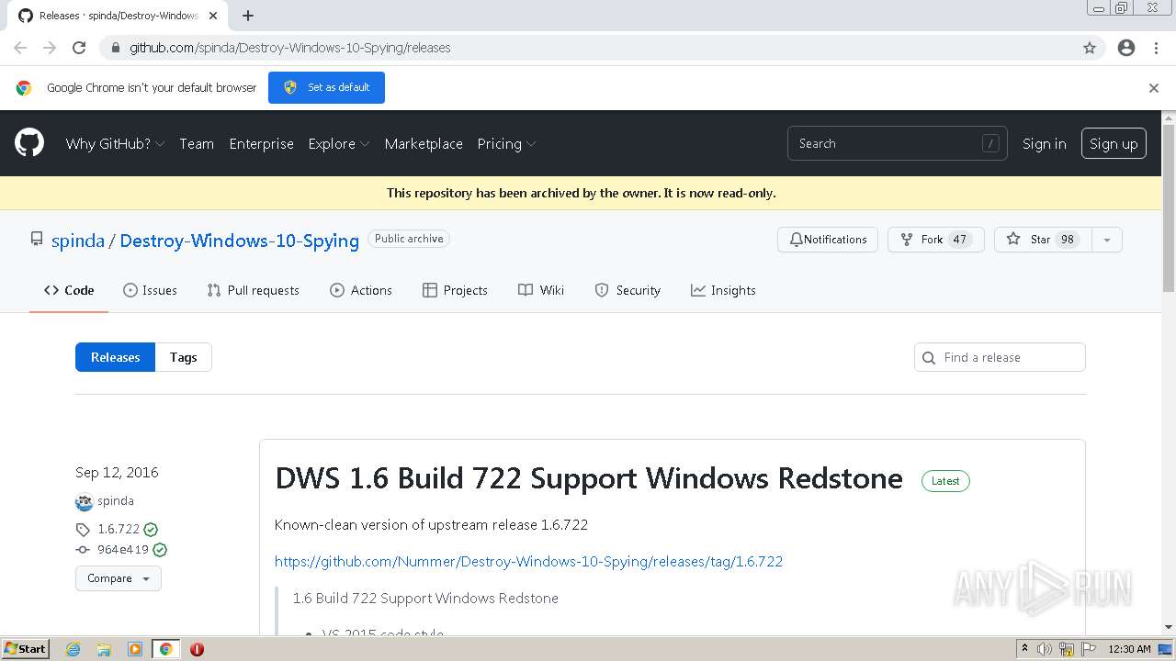The image size is (1176, 661).
Task: Toggle repository Notifications
Action: coord(828,240)
